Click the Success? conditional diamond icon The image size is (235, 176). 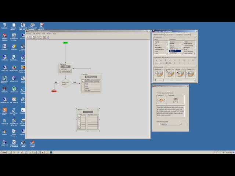pos(161,100)
